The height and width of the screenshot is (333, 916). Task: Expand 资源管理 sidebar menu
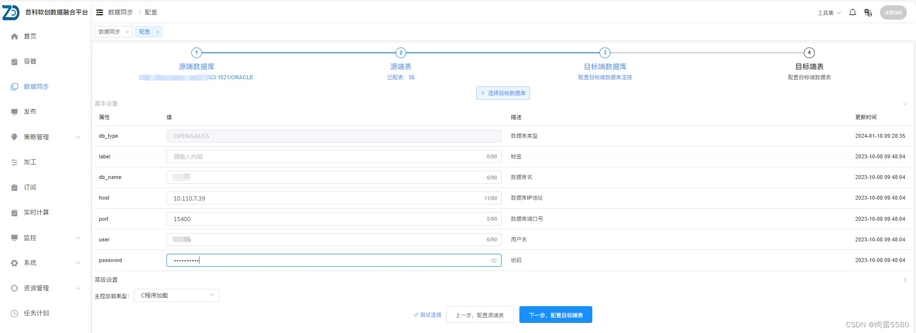pyautogui.click(x=45, y=288)
